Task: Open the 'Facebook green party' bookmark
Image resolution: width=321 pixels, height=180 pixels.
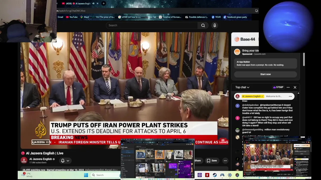Action: click(x=235, y=17)
